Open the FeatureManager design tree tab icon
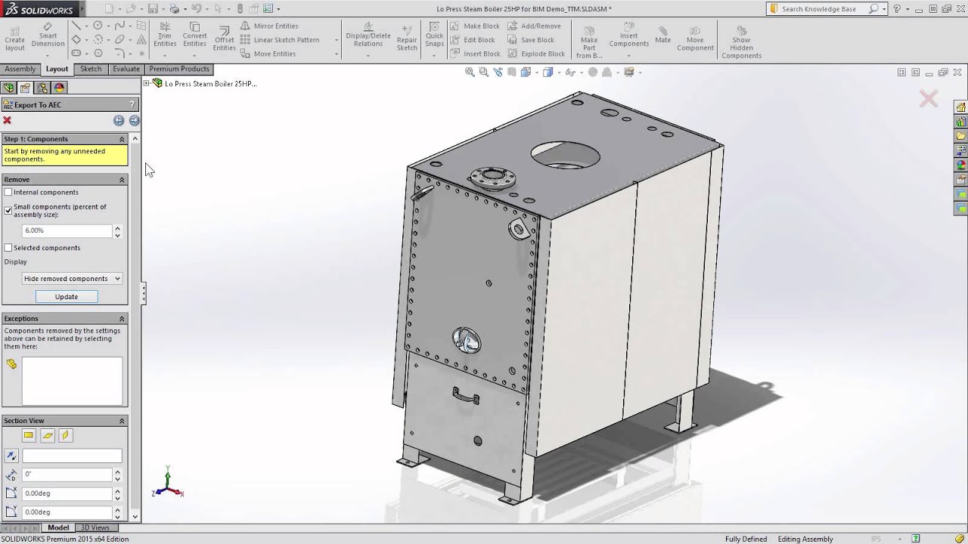968x544 pixels. point(9,88)
